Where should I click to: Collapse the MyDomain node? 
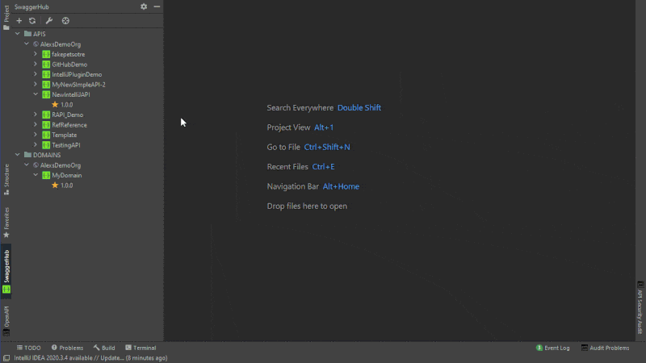(36, 175)
